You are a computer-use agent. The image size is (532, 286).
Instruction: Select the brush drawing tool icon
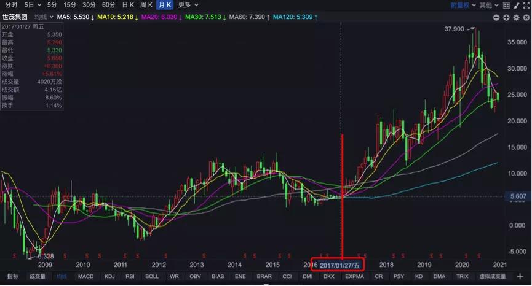(x=517, y=6)
